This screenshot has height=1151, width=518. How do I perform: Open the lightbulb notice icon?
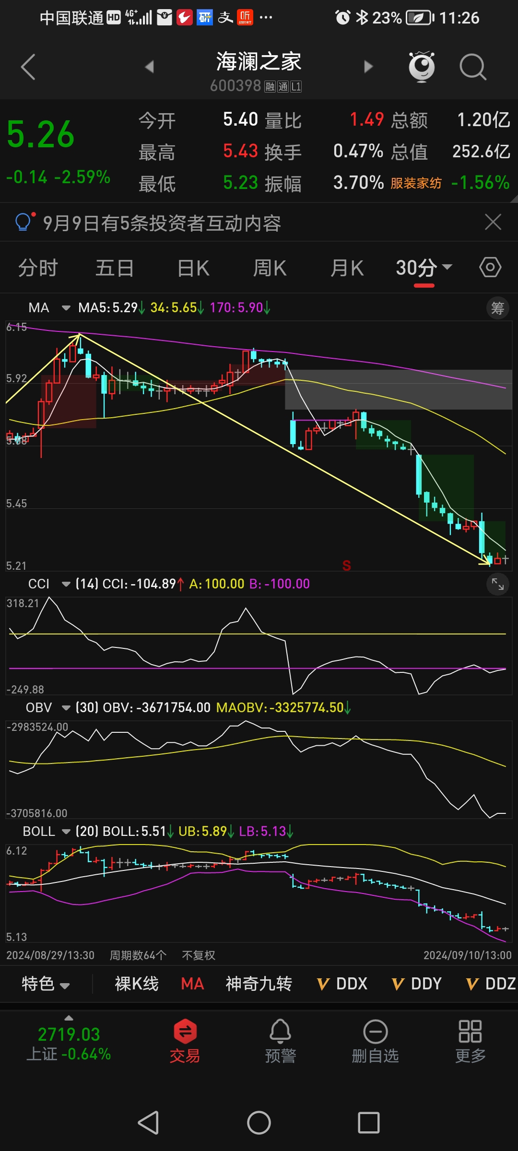tap(24, 222)
